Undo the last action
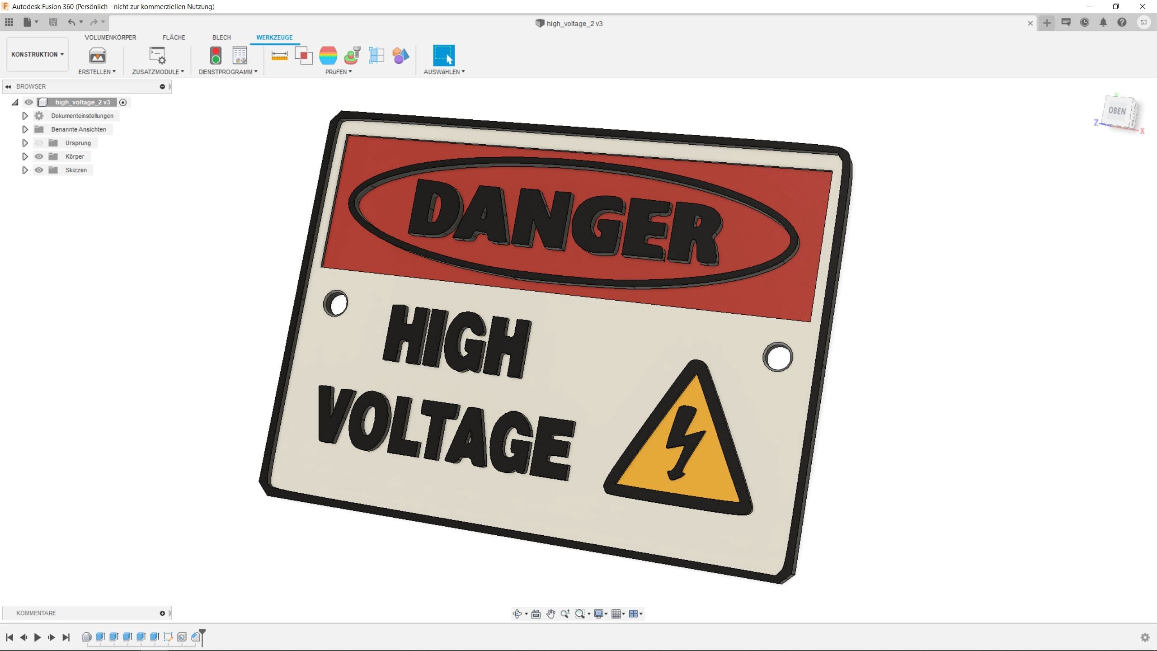This screenshot has height=651, width=1157. (x=71, y=22)
